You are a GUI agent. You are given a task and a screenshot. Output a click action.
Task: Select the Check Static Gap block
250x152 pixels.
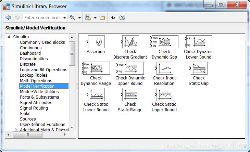coord(199,68)
